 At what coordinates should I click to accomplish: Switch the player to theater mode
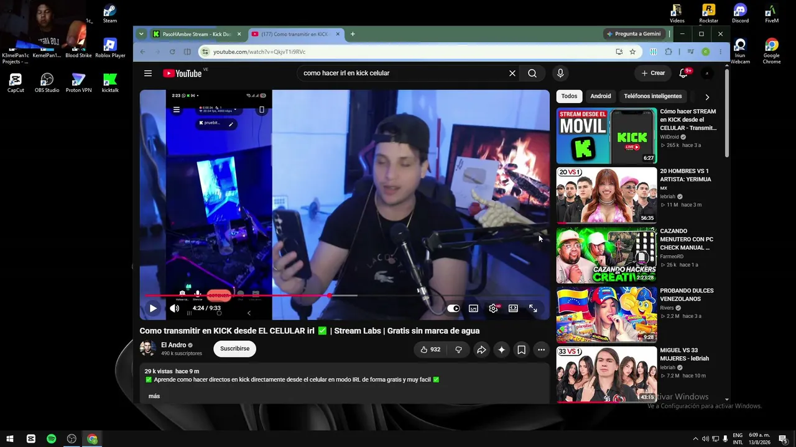[x=513, y=309]
